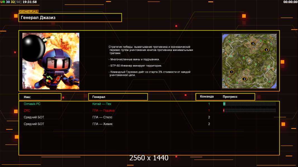Click team number for ГЛА — Стелс bot
298x167 pixels.
click(x=209, y=117)
